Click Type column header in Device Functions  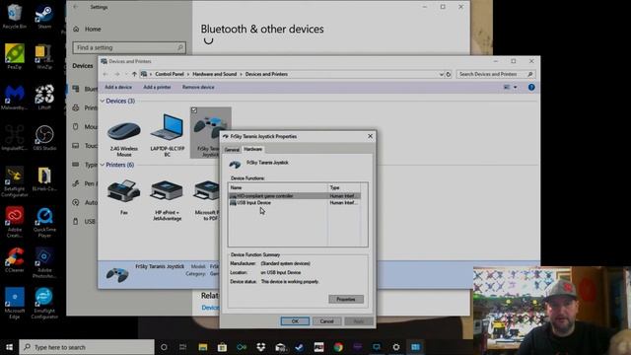344,187
